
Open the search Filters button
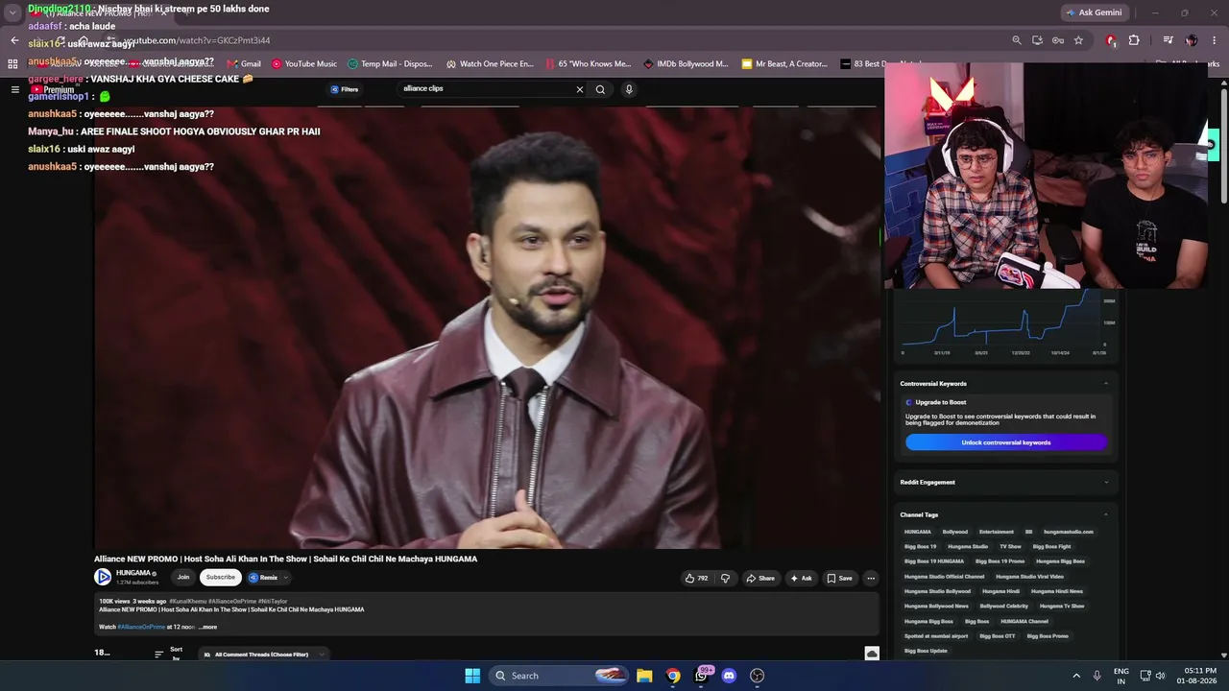coord(345,89)
